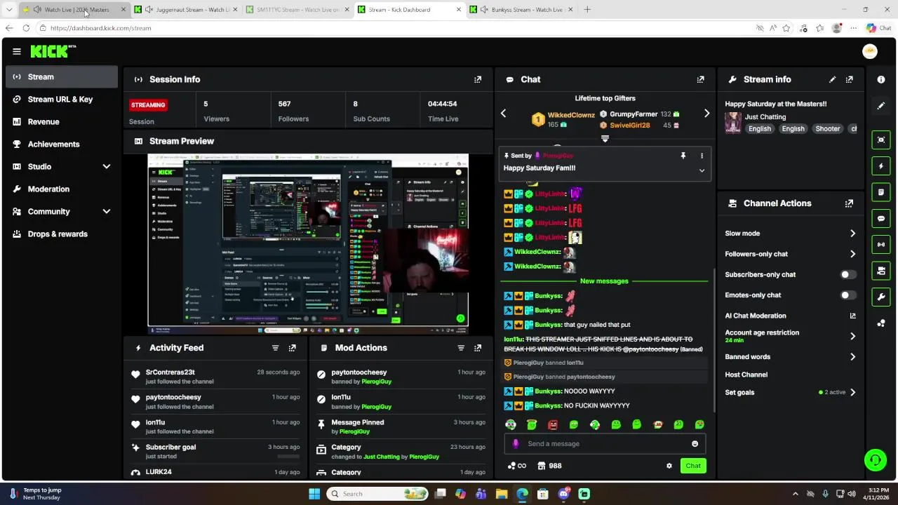Image resolution: width=898 pixels, height=505 pixels.
Task: Open Drops & rewards in sidebar
Action: pyautogui.click(x=62, y=234)
